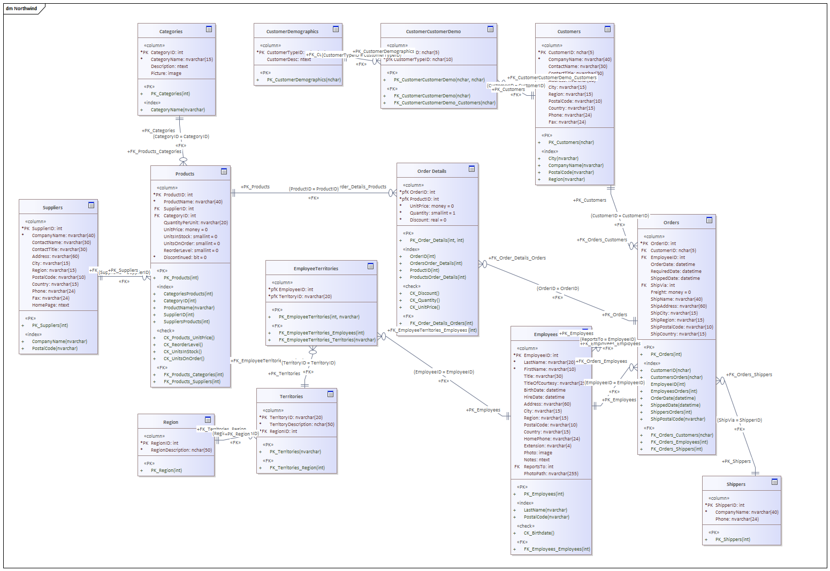Viewport: 830px width, 571px height.
Task: Click the table icon on Customers header
Action: coord(608,29)
